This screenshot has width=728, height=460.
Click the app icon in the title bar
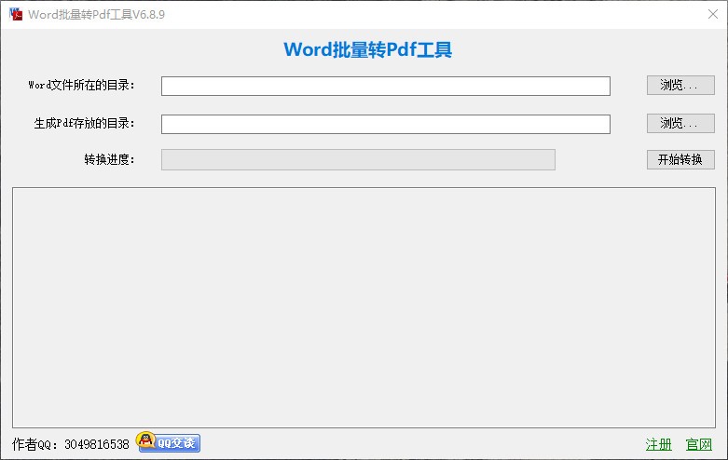tap(16, 14)
